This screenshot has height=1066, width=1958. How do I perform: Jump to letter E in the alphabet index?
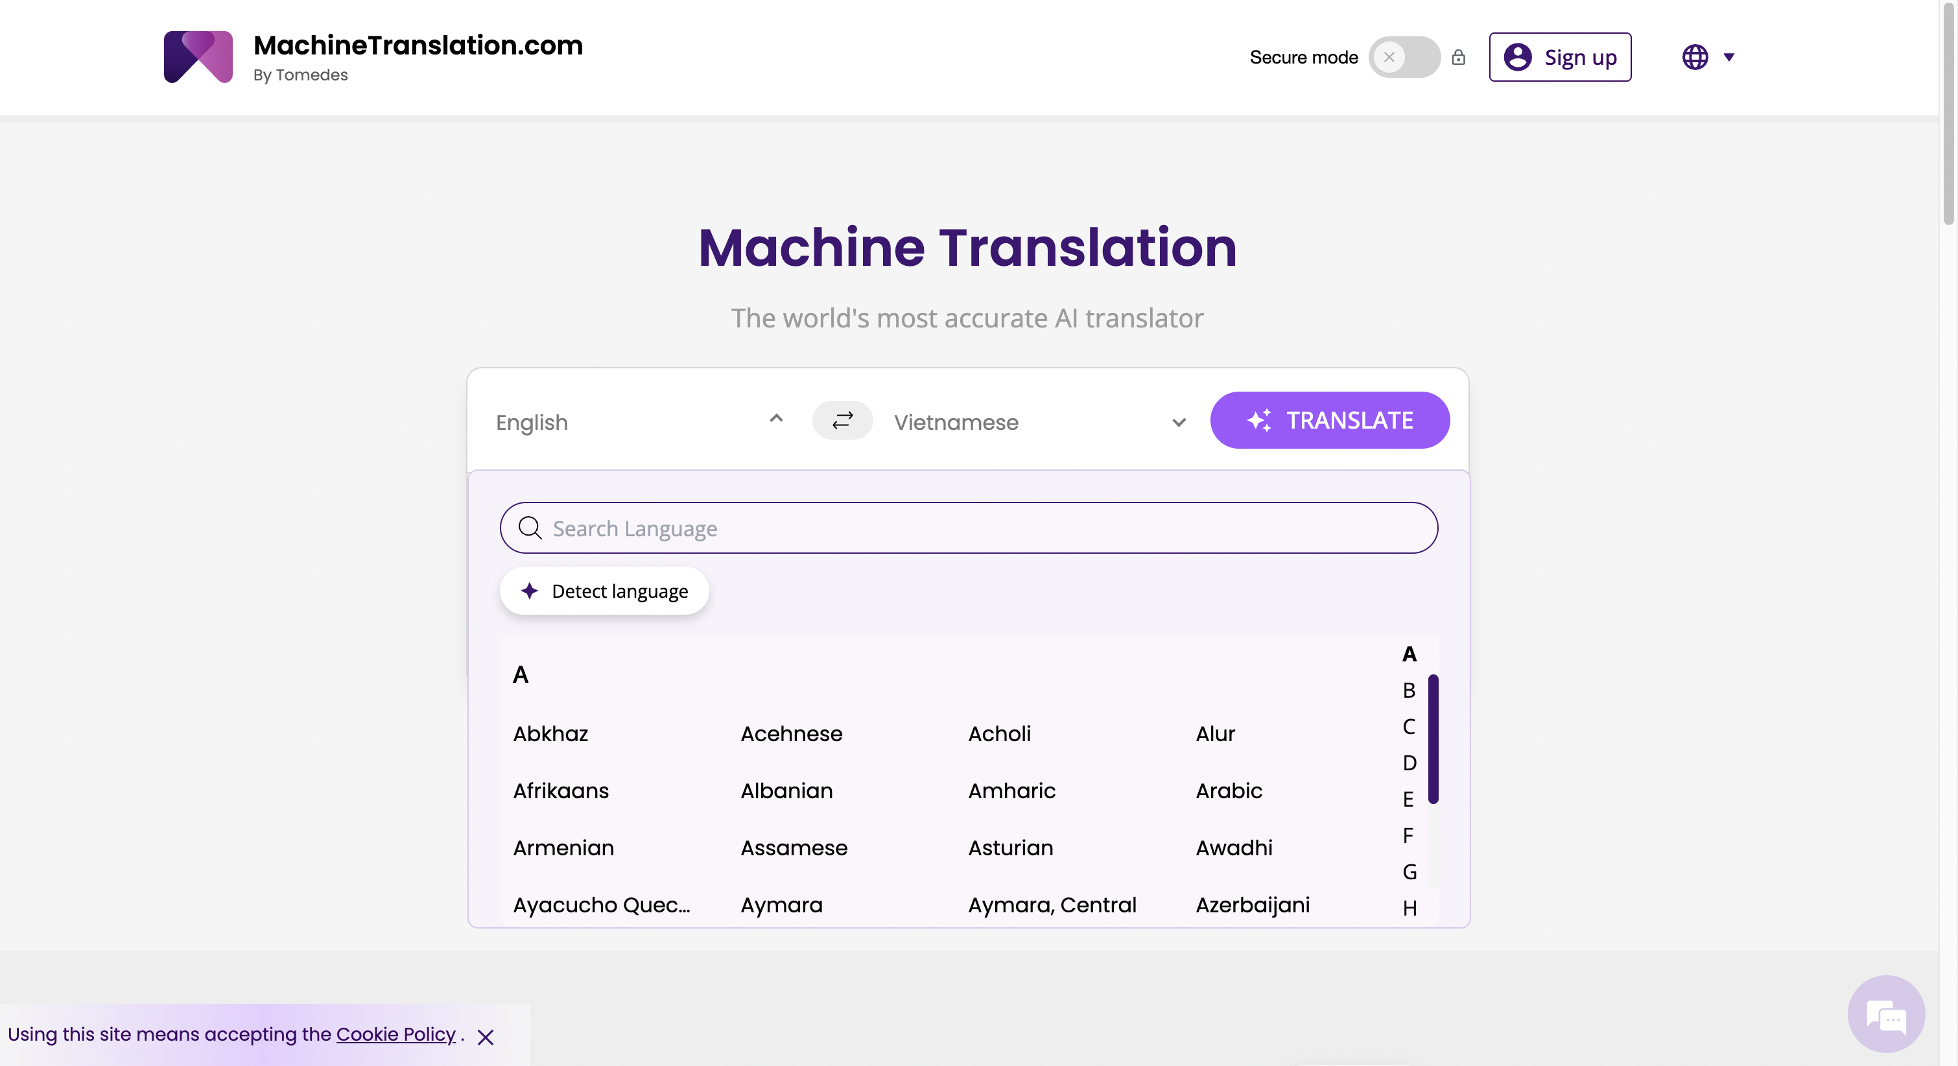tap(1410, 799)
